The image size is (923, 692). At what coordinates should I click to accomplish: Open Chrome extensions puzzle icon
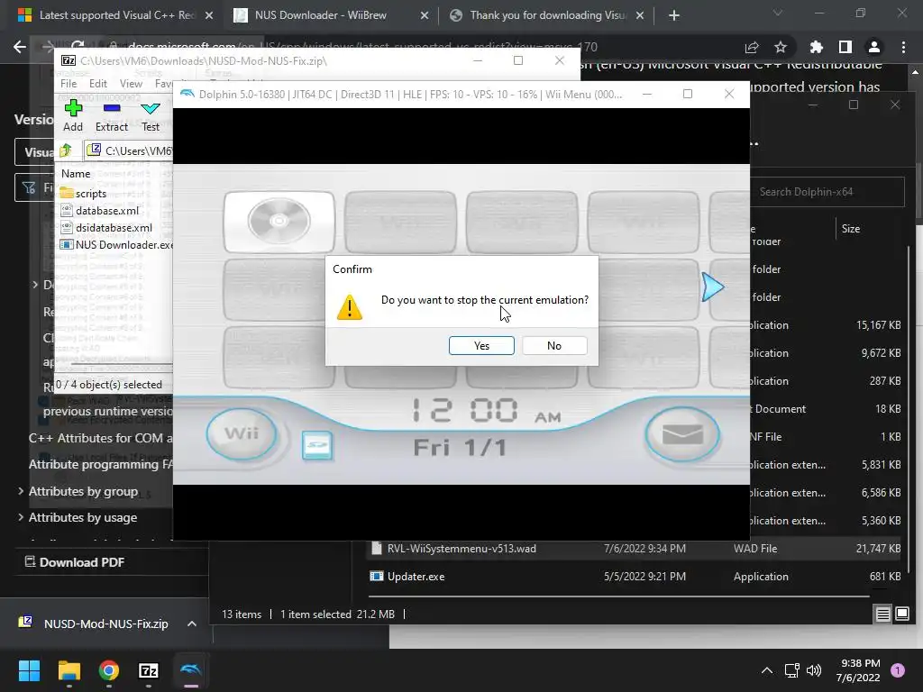816,47
